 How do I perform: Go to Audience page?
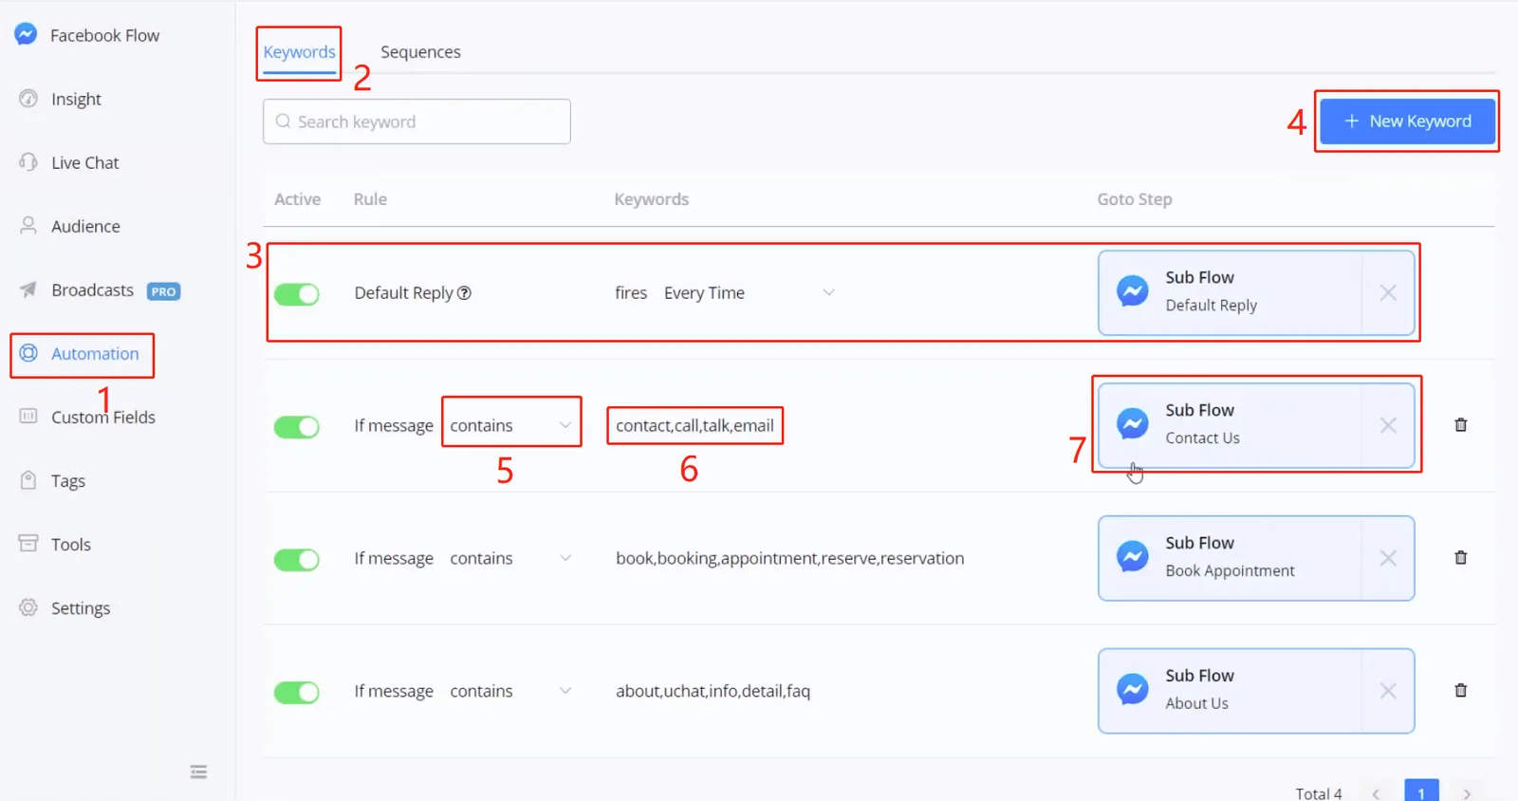tap(85, 226)
